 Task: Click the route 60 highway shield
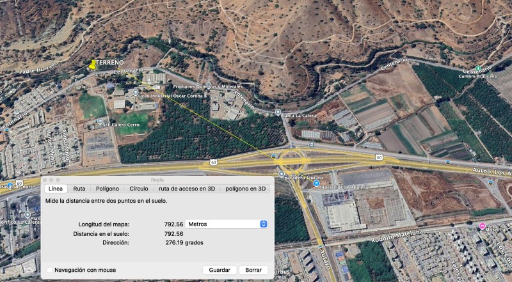pyautogui.click(x=213, y=162)
